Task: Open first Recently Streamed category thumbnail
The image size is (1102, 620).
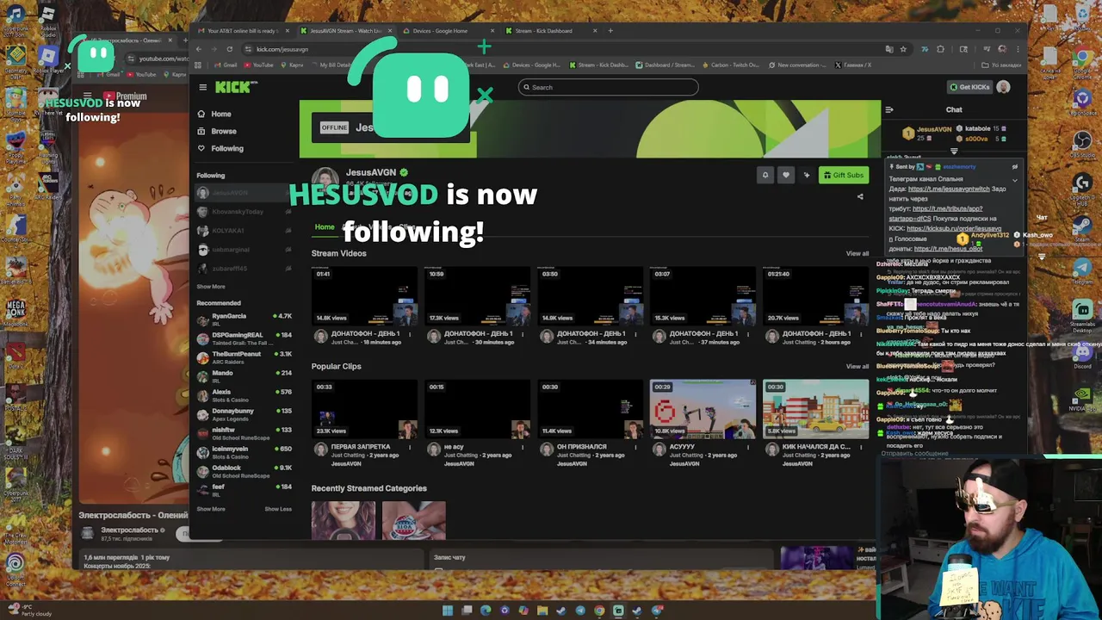Action: click(344, 521)
